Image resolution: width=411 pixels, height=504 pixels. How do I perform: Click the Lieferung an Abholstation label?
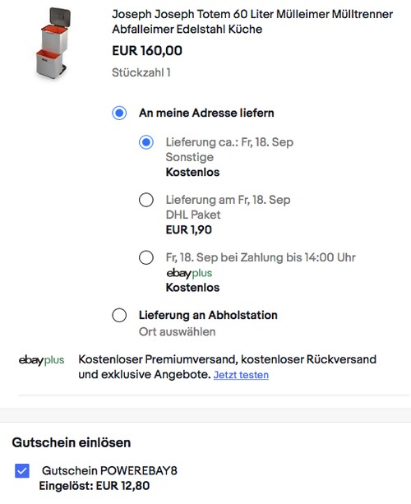tap(208, 316)
